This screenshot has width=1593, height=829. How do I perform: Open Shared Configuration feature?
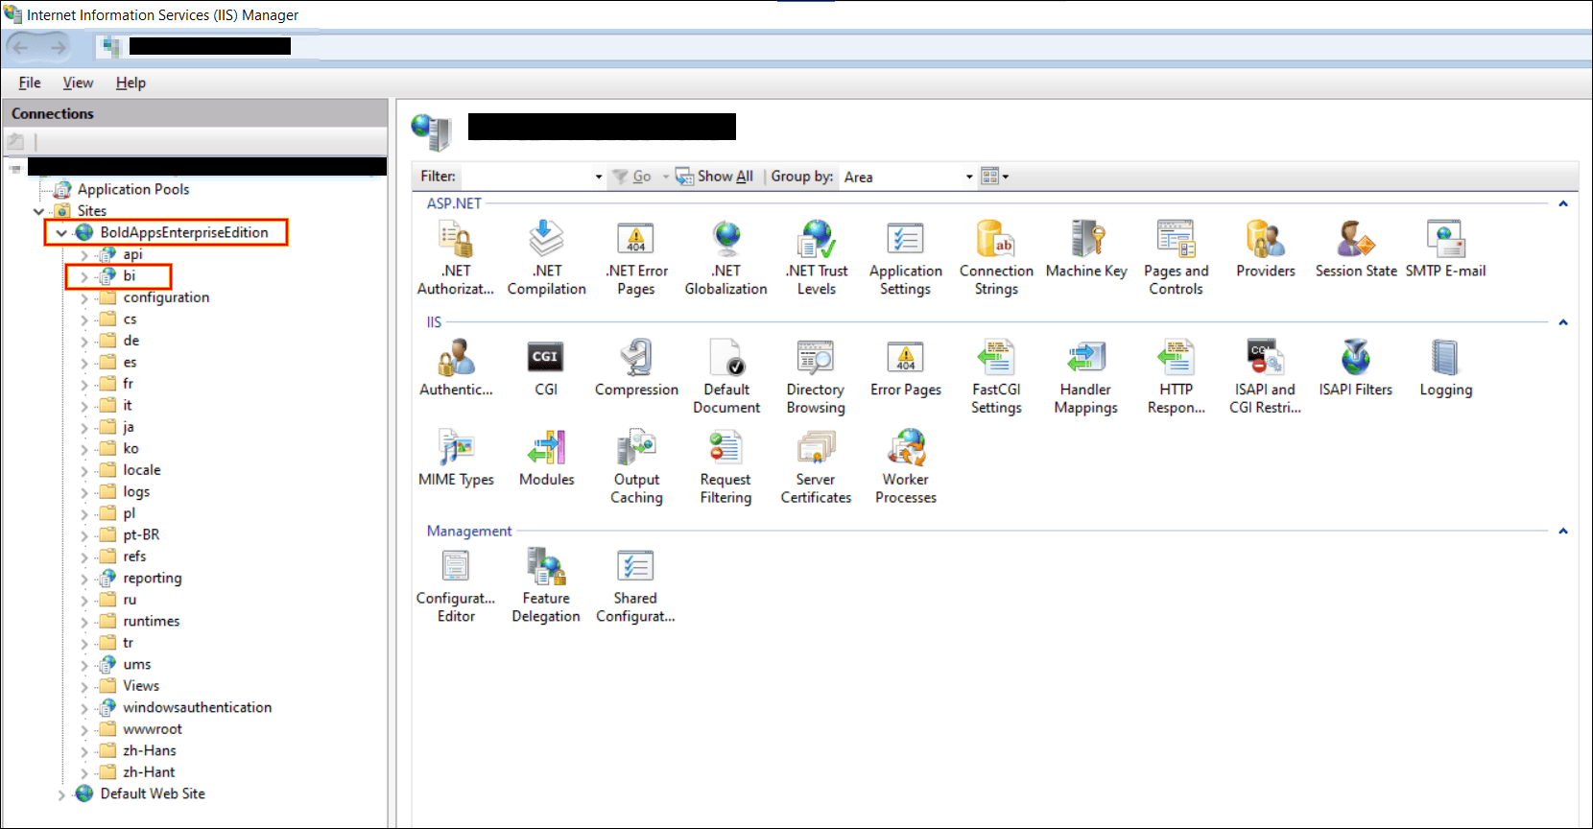(x=636, y=585)
